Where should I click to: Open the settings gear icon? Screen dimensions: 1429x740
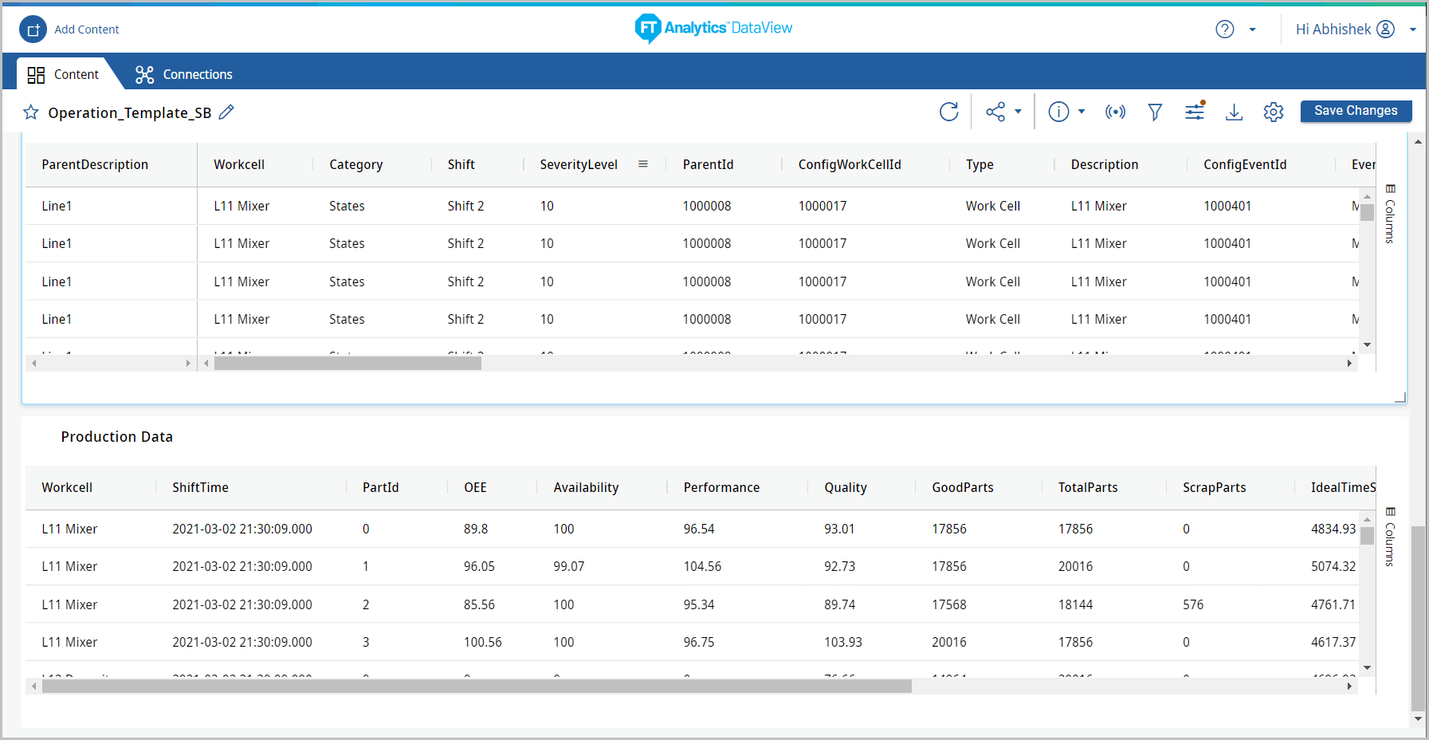[1274, 112]
